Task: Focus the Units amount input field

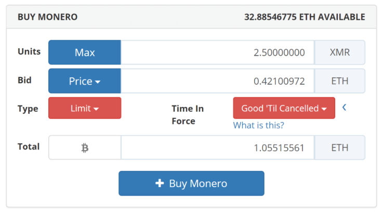Action: click(x=217, y=52)
